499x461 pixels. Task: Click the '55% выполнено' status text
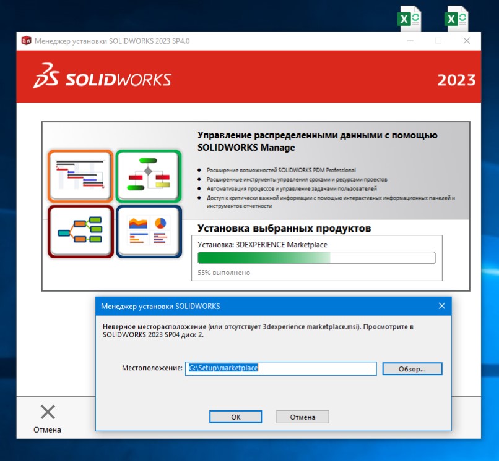coord(223,273)
